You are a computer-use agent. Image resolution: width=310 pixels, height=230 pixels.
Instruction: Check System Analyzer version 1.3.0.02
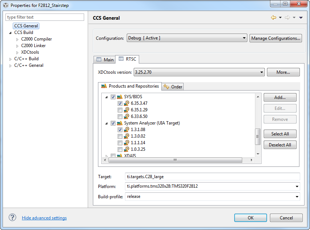[x=120, y=136]
